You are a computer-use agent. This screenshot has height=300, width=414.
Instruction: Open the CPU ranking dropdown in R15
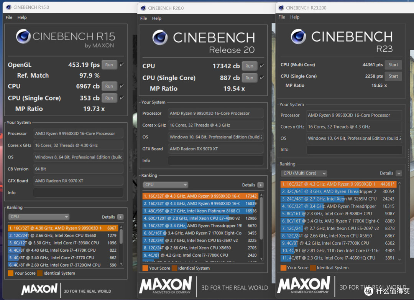click(39, 217)
